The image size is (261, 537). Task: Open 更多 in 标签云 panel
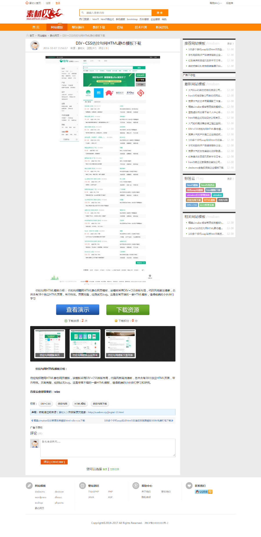tap(231, 179)
